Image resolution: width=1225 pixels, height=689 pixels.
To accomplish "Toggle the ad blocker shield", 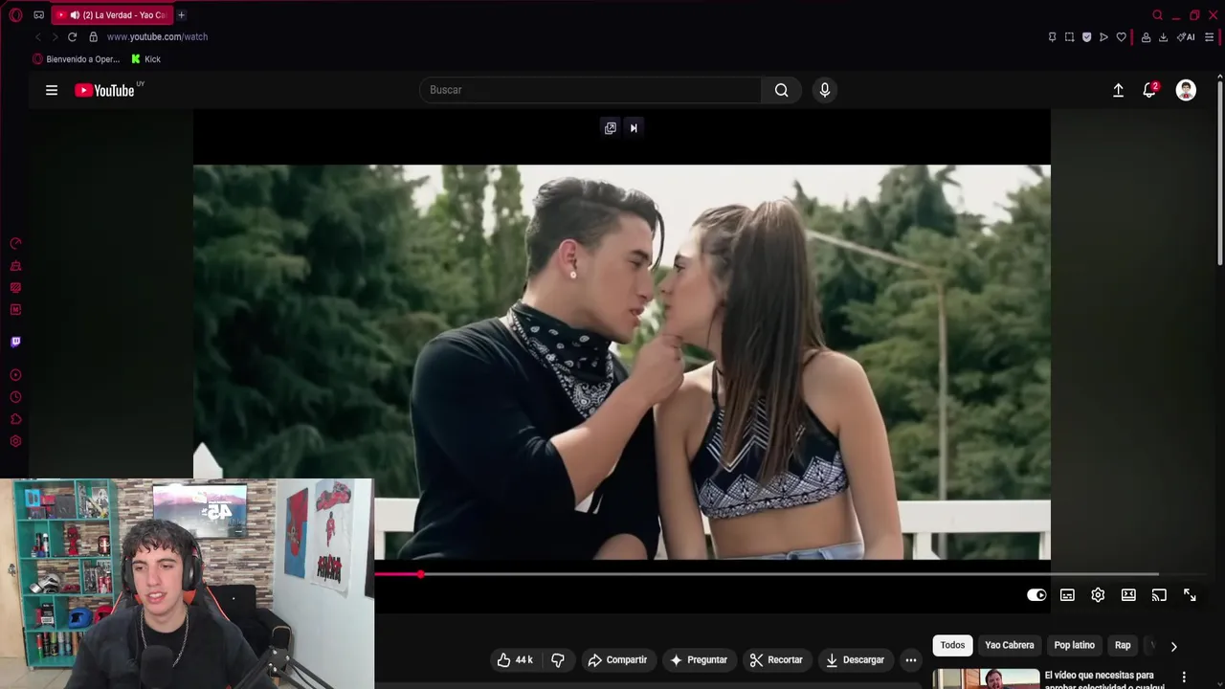I will tap(1086, 37).
